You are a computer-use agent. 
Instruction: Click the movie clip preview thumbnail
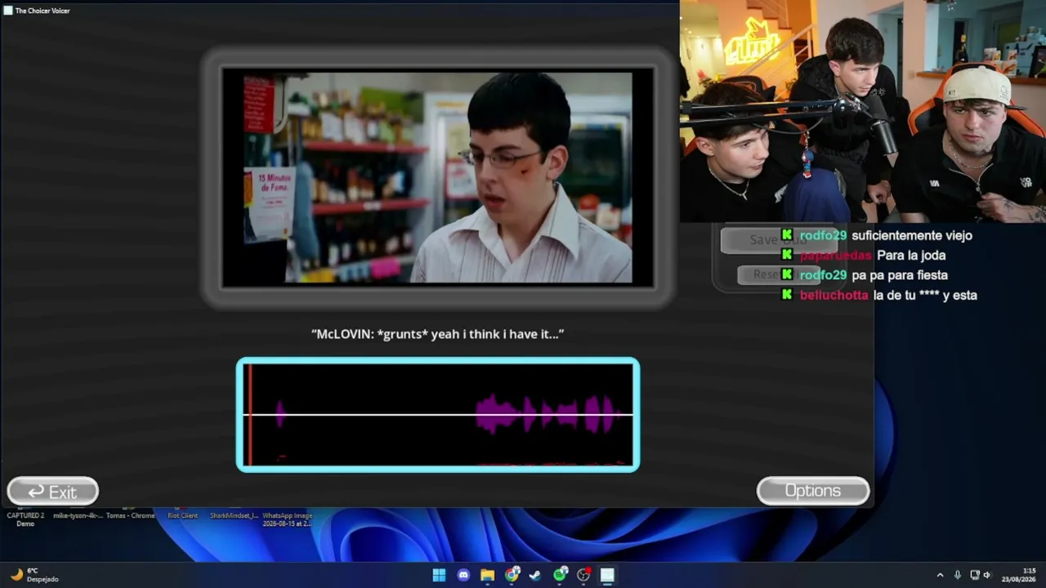[438, 177]
